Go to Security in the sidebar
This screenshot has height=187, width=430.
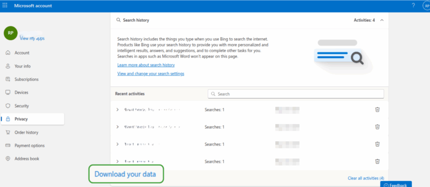pos(21,106)
